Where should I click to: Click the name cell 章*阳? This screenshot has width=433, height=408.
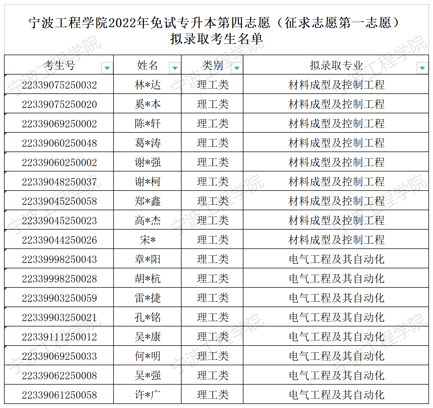pyautogui.click(x=147, y=259)
